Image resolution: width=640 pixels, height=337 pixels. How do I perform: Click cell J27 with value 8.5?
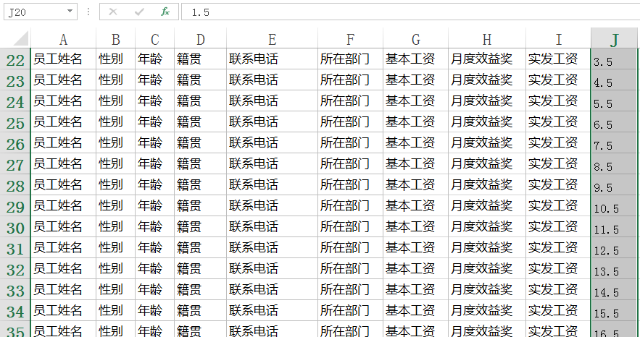(615, 164)
